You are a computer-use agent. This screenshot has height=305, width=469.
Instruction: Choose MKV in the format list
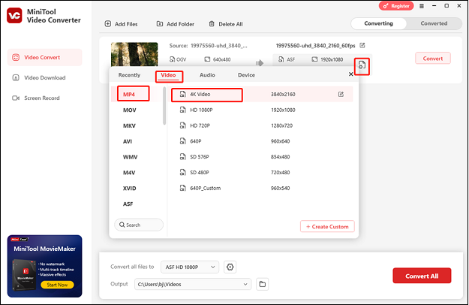129,125
